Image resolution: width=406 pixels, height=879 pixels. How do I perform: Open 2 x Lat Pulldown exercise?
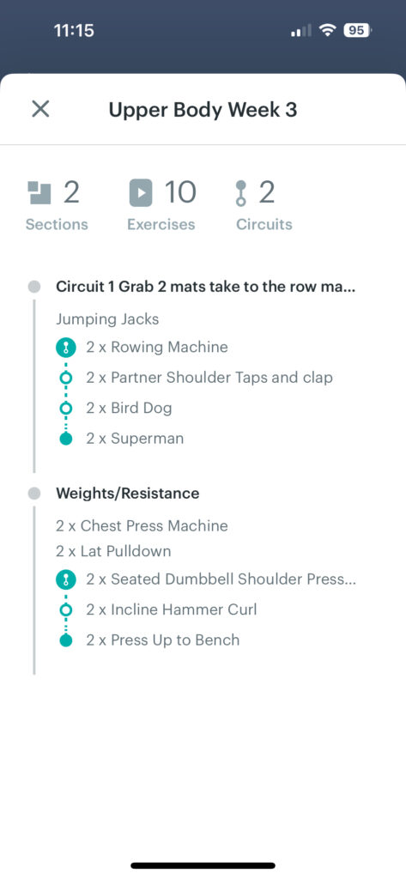pyautogui.click(x=113, y=552)
